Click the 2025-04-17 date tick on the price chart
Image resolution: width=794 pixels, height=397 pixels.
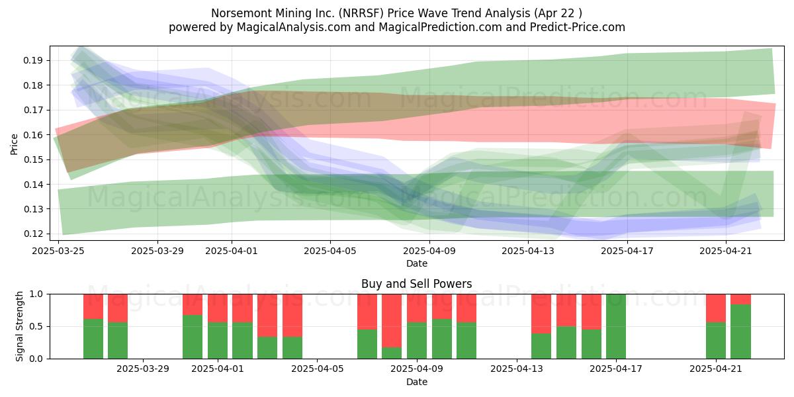(627, 251)
